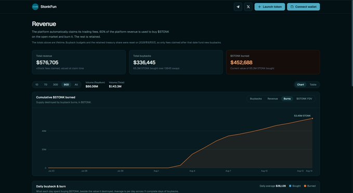Click the Daily average $28,128 value
The width and height of the screenshot is (353, 193).
[281, 186]
